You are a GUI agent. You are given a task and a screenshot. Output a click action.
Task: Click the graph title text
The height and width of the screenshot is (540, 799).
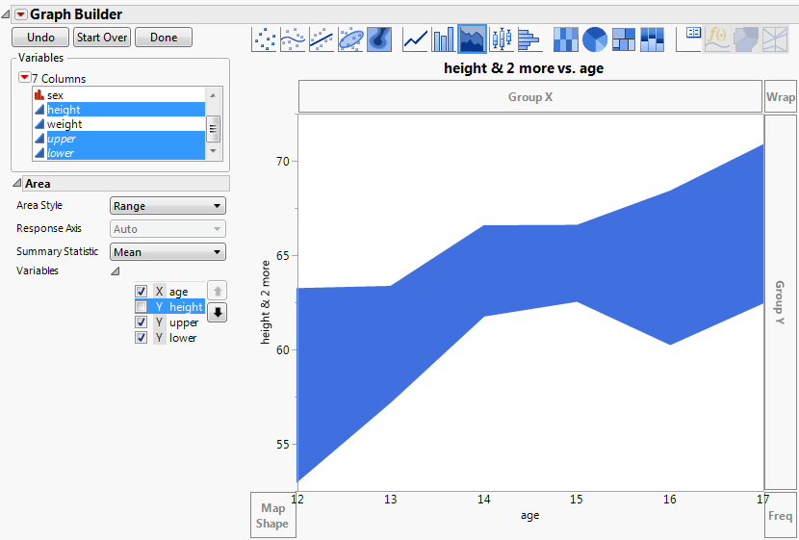pyautogui.click(x=524, y=68)
